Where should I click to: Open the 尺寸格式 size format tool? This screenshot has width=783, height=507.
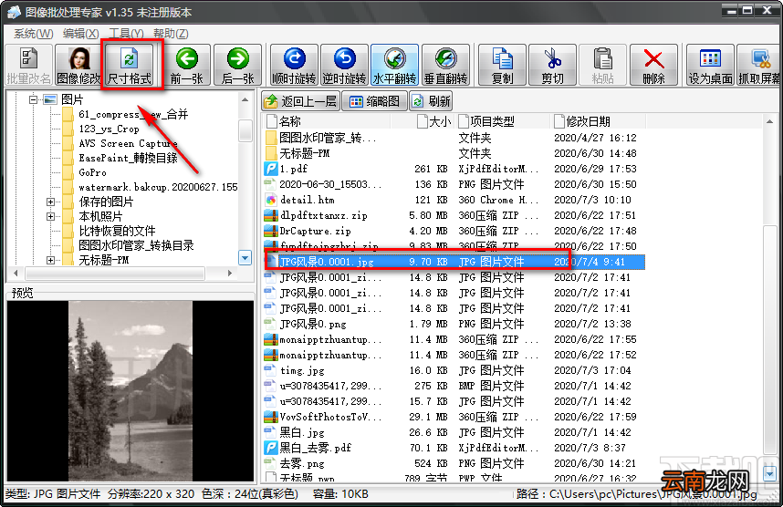tap(130, 65)
